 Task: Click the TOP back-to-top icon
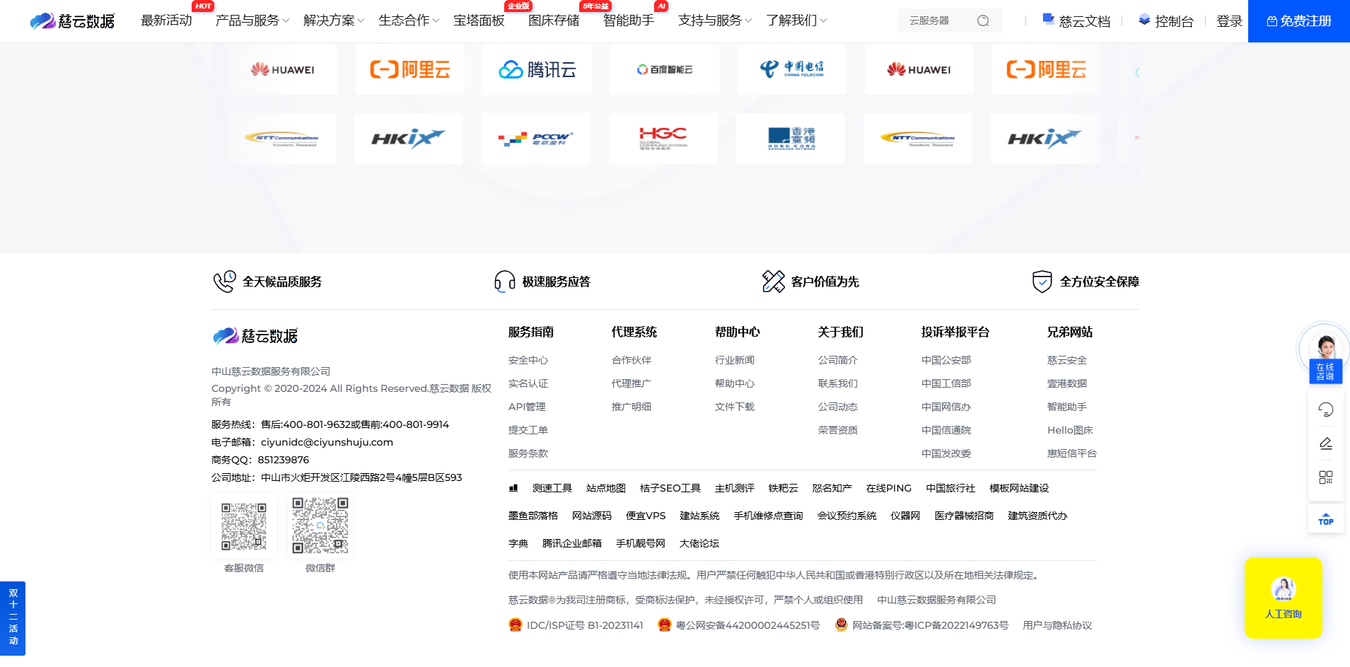pos(1325,519)
